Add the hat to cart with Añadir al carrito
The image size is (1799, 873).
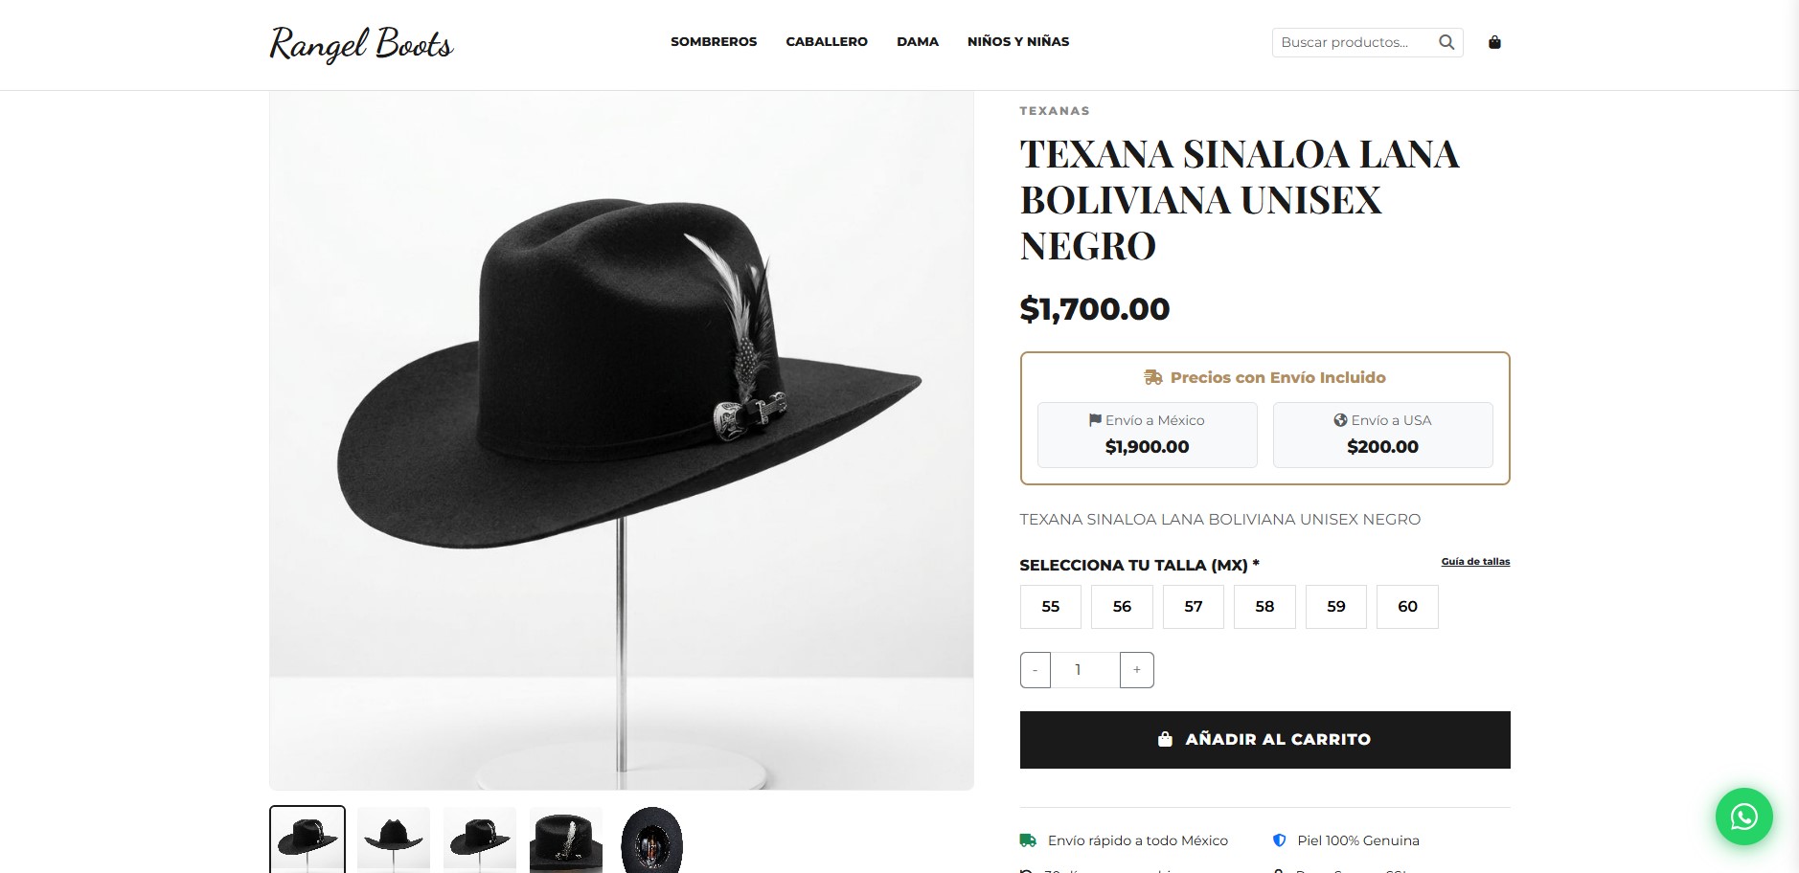tap(1264, 740)
